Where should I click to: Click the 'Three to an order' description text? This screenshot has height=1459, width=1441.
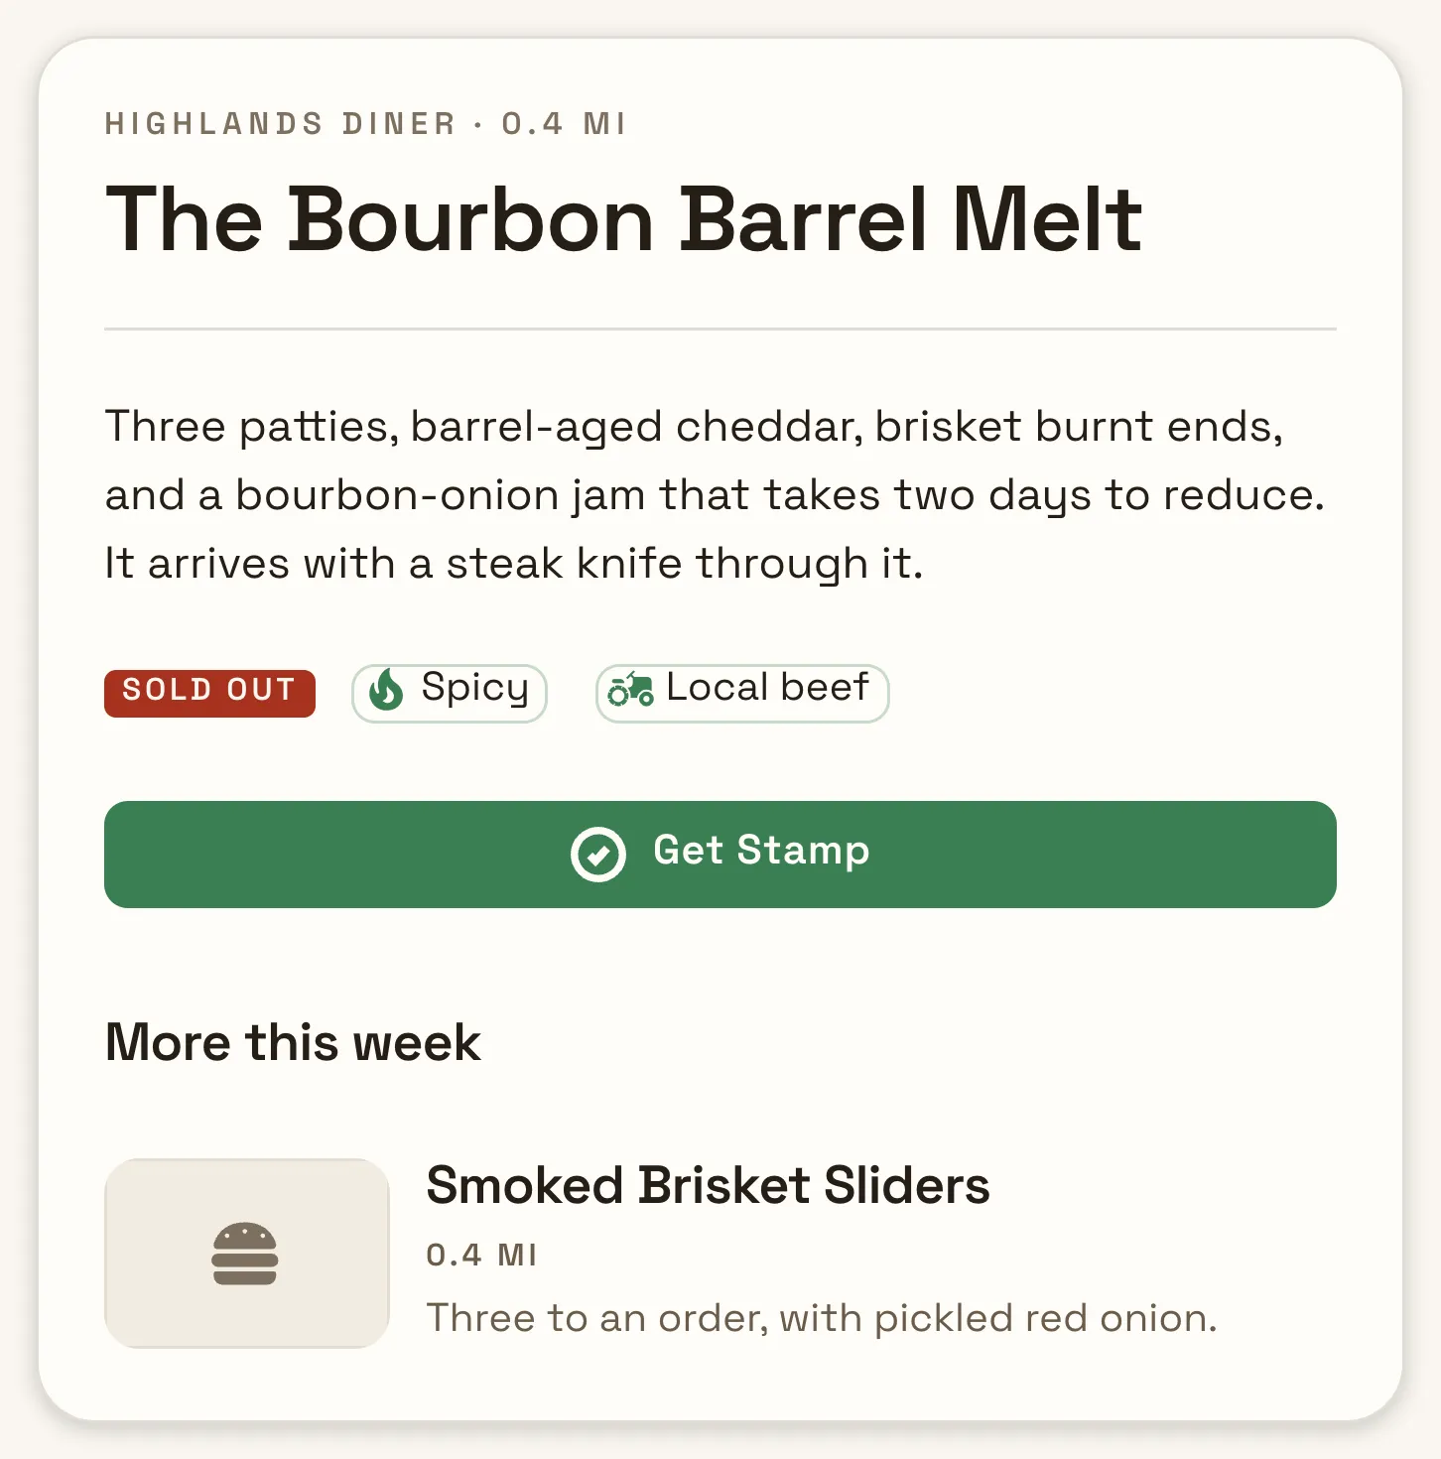coord(822,1318)
